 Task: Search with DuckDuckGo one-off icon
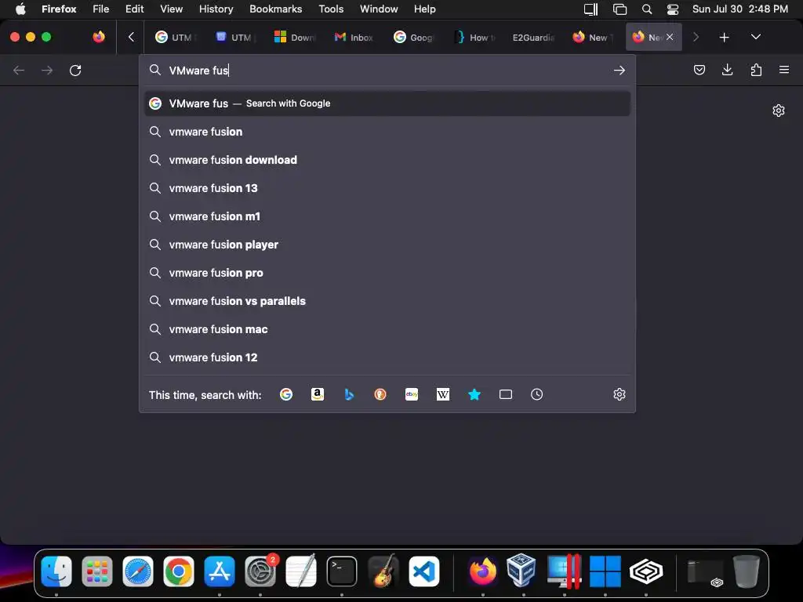[x=380, y=394]
